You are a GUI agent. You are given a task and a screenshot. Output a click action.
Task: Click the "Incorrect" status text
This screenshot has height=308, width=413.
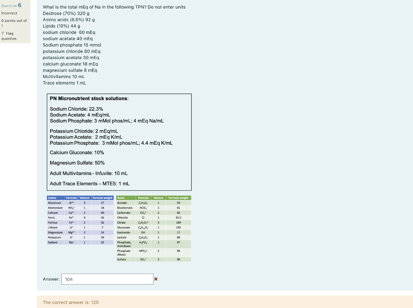click(x=9, y=13)
